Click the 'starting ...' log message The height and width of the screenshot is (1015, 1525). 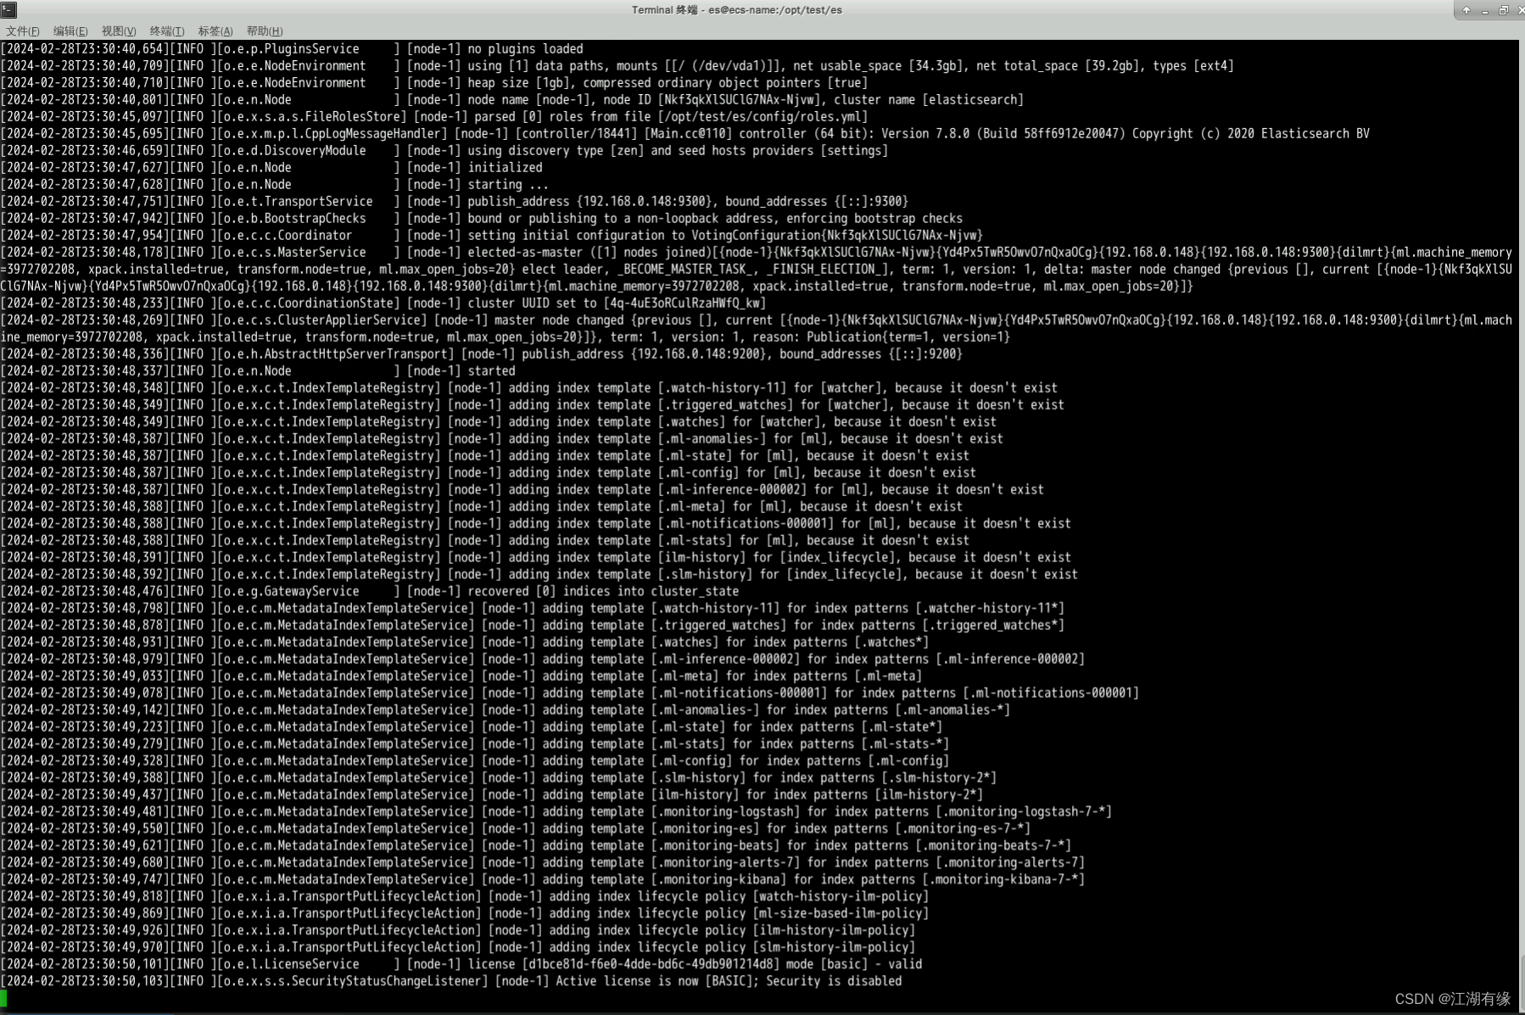[508, 185]
